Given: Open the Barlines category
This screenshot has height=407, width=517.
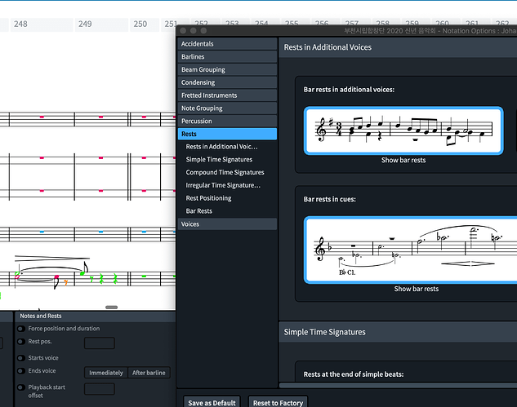Looking at the screenshot, I should 227,56.
